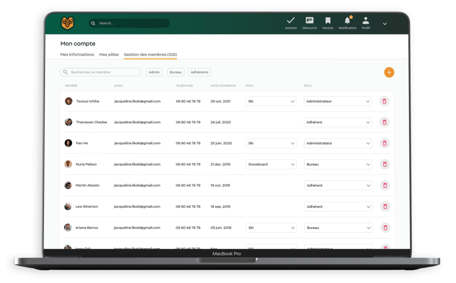Switch to the Mes pôles tab

click(109, 55)
